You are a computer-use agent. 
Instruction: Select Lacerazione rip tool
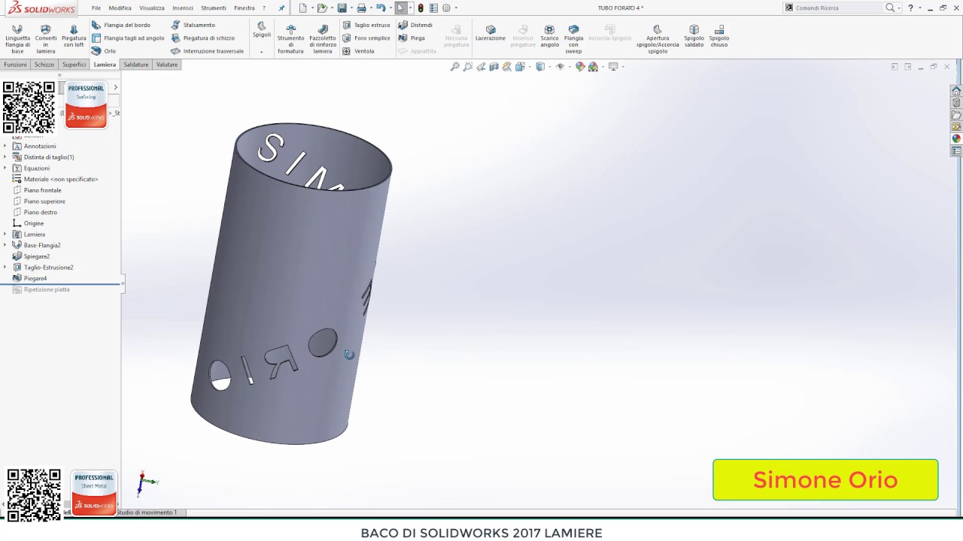coord(491,32)
